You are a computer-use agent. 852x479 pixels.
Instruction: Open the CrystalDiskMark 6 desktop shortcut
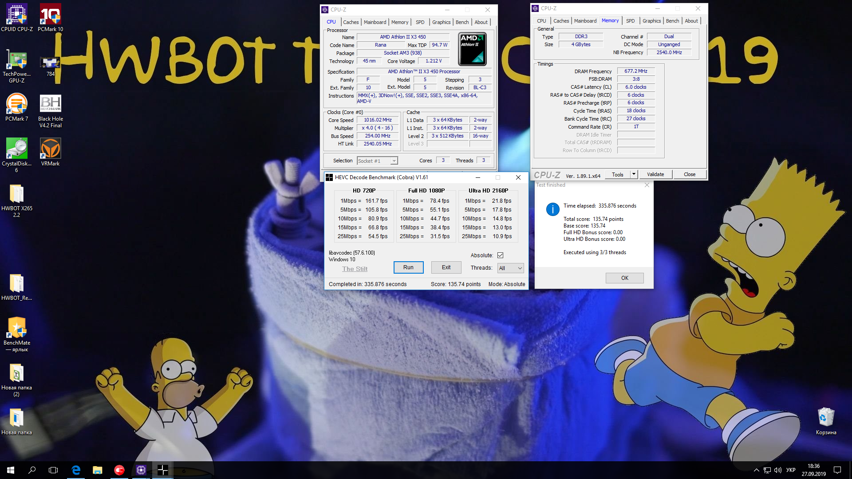point(17,155)
